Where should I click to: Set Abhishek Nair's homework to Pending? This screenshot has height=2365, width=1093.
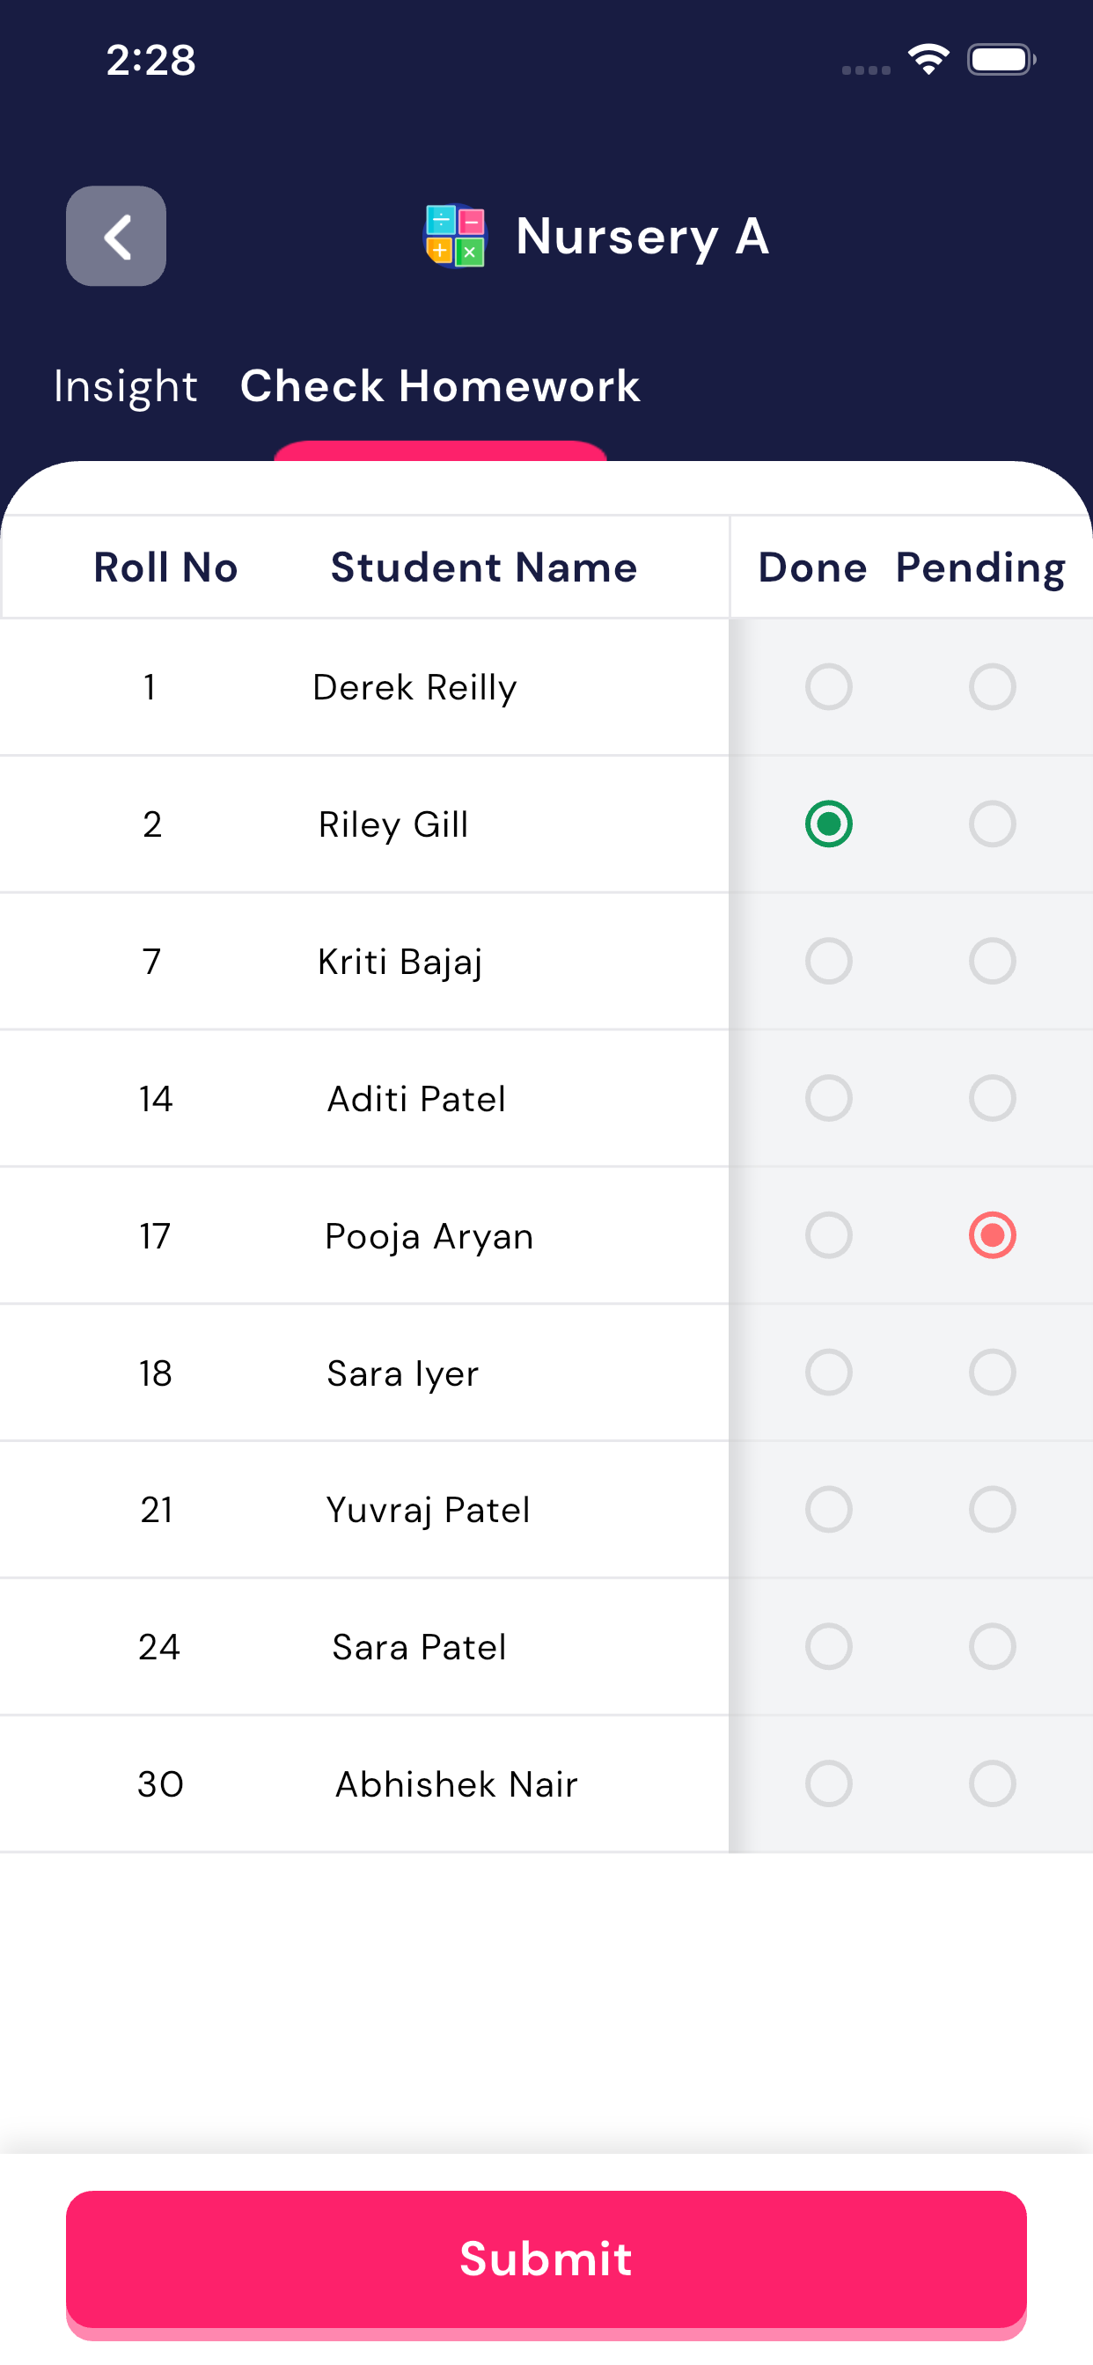tap(992, 1783)
